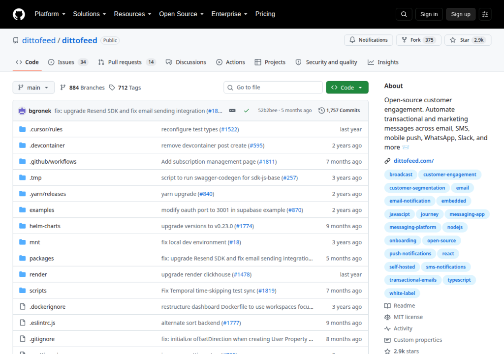Open the 52b2bee commit hash link
504x354 pixels.
(267, 111)
